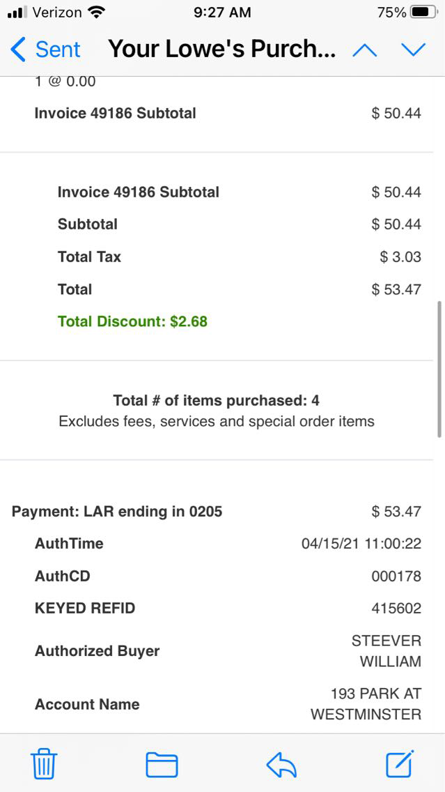445x792 pixels.
Task: Go to next message with down chevron
Action: (x=413, y=49)
